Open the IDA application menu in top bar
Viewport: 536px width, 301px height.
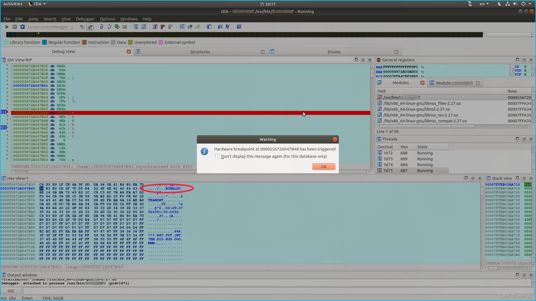pos(37,4)
